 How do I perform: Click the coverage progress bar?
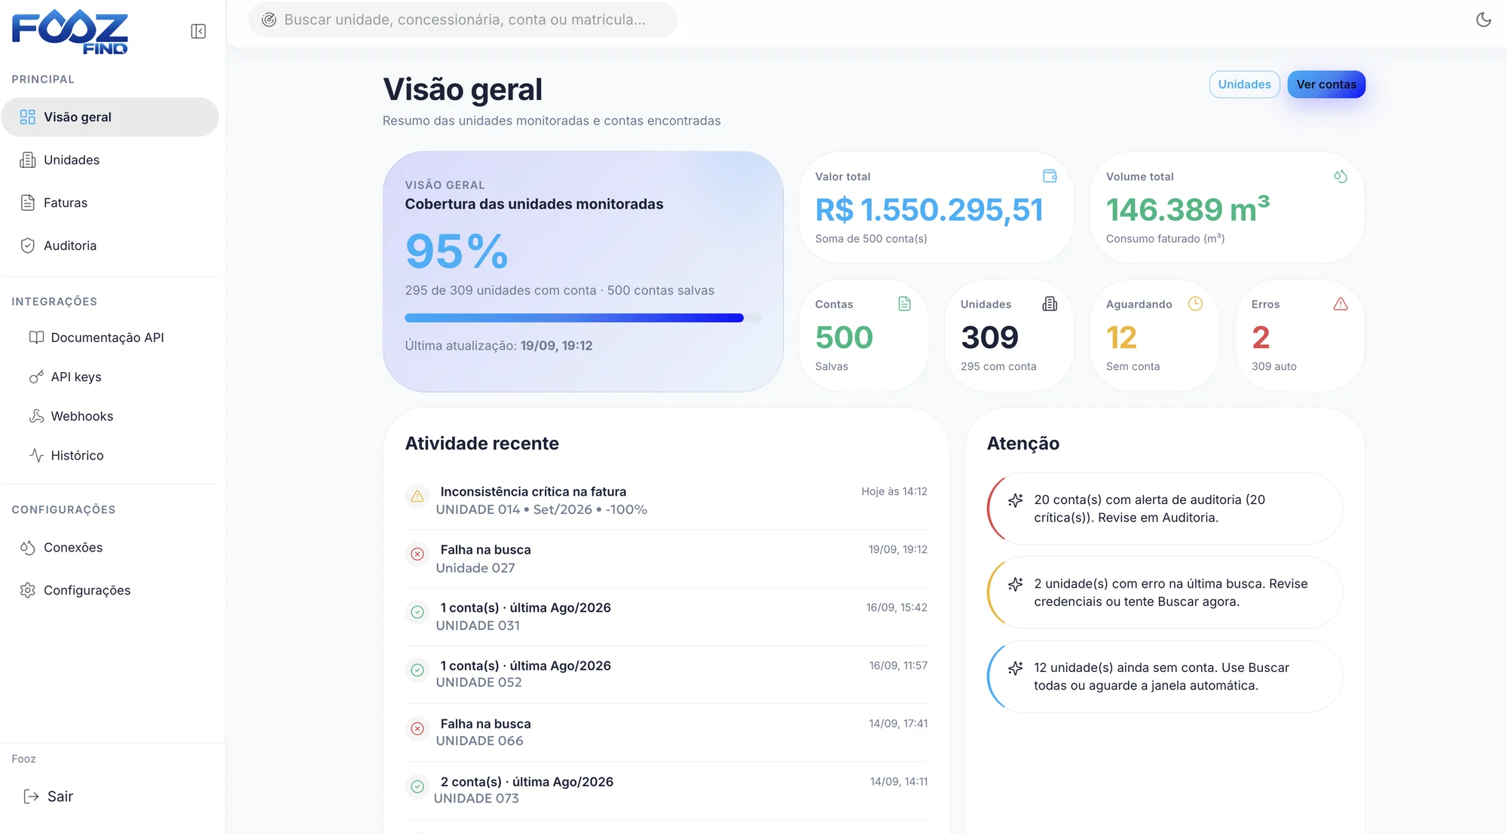click(x=583, y=318)
